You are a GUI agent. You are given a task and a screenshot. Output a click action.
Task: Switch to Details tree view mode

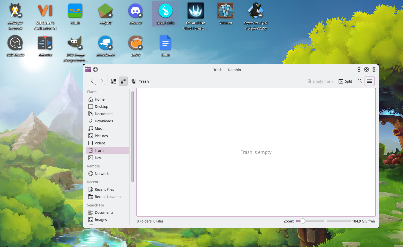point(133,81)
